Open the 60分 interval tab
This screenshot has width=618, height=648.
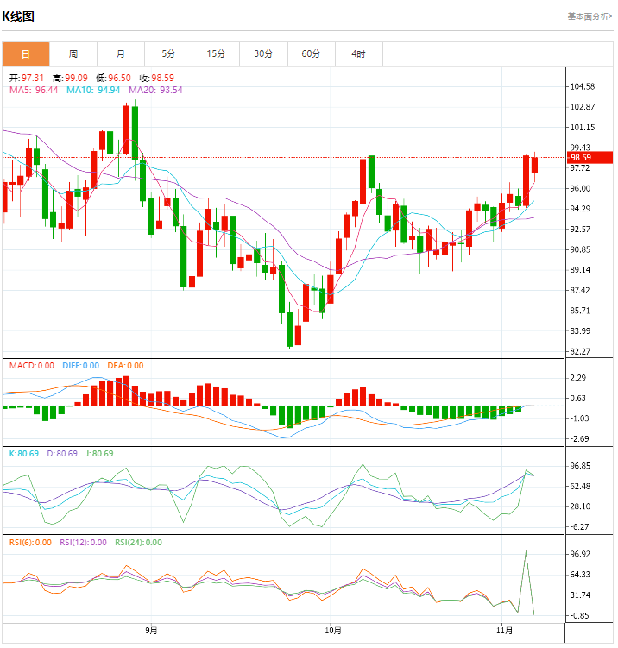coord(311,54)
